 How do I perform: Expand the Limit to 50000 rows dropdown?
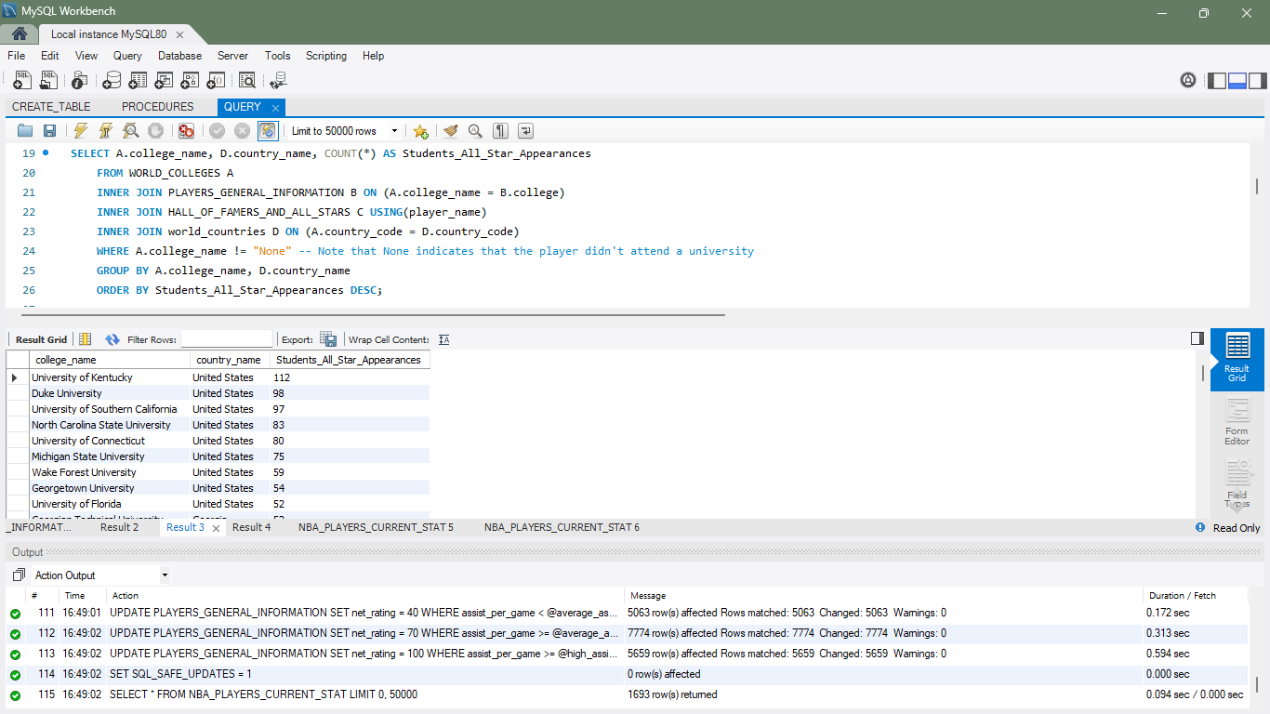[394, 131]
